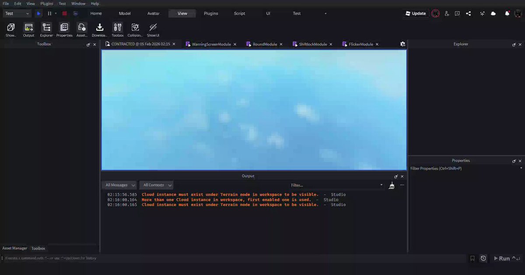This screenshot has width=525, height=275.
Task: Open the Help menu
Action: (95, 4)
